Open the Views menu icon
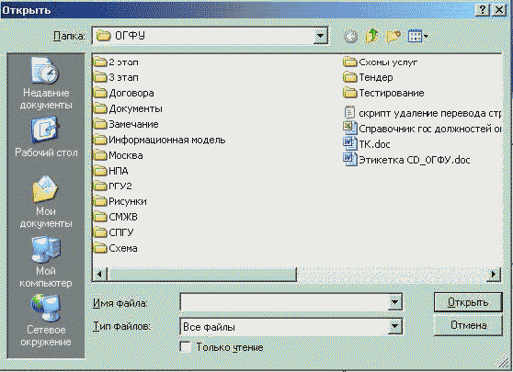The height and width of the screenshot is (372, 513). point(417,36)
